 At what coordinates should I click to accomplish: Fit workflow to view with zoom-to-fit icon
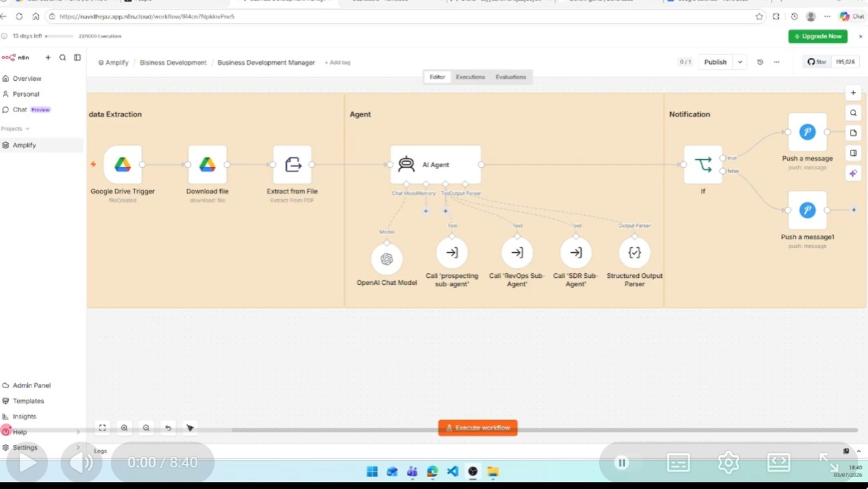tap(102, 428)
